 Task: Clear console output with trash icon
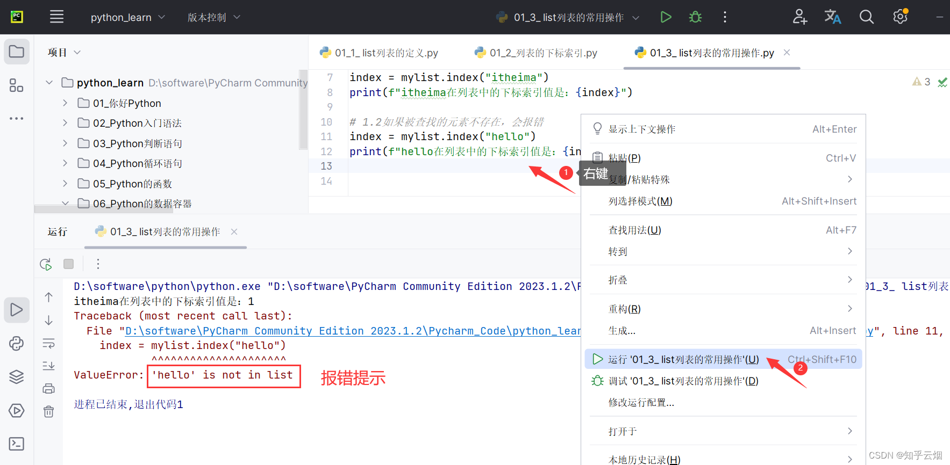click(48, 411)
